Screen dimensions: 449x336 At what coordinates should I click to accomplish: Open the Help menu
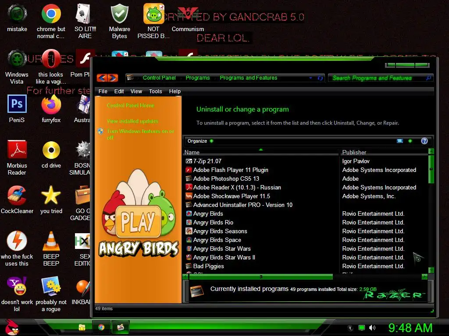175,91
